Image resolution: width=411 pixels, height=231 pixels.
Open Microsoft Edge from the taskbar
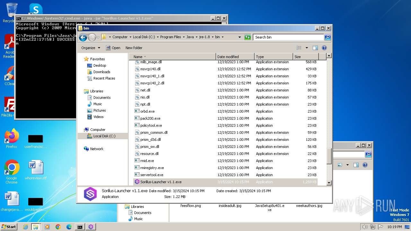[69, 227]
